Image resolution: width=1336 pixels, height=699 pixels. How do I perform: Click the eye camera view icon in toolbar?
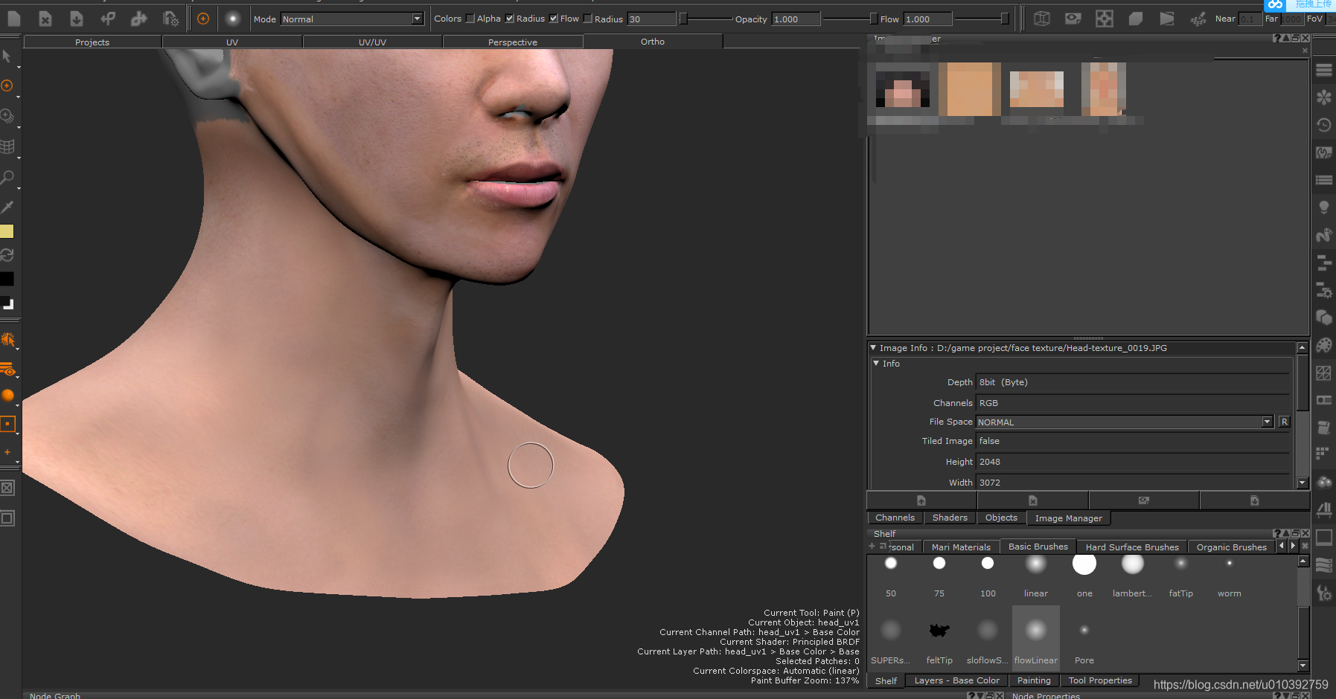1073,19
